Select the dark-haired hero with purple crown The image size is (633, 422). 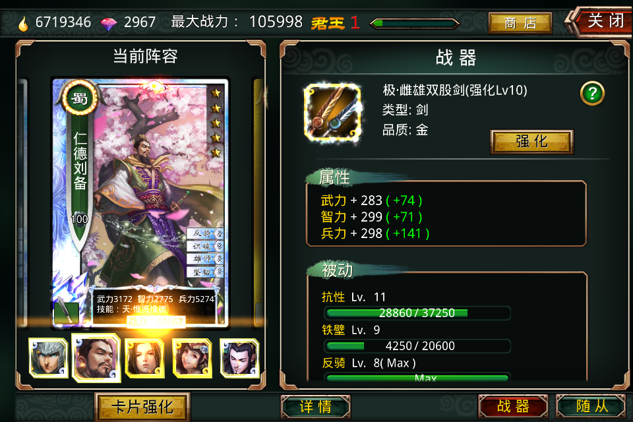click(239, 358)
